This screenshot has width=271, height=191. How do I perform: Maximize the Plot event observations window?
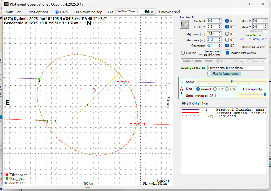click(x=251, y=4)
